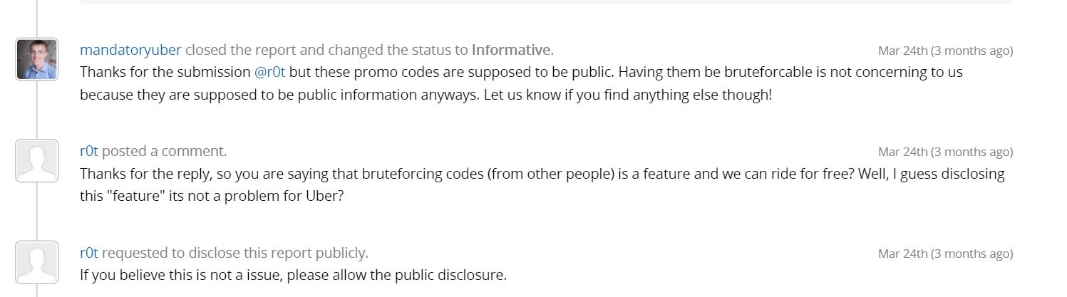Screen dimensions: 1067x297
Task: Click r0t's avatar beside the disclosure request
Action: (36, 261)
